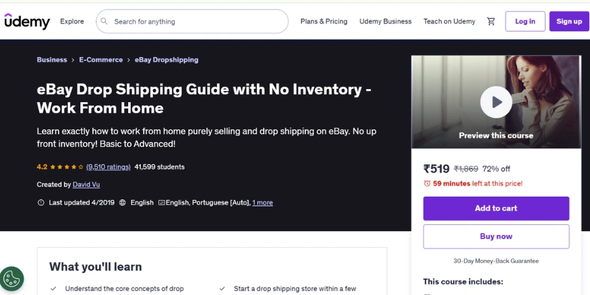The width and height of the screenshot is (590, 295).
Task: Play the course preview video
Action: 496,102
